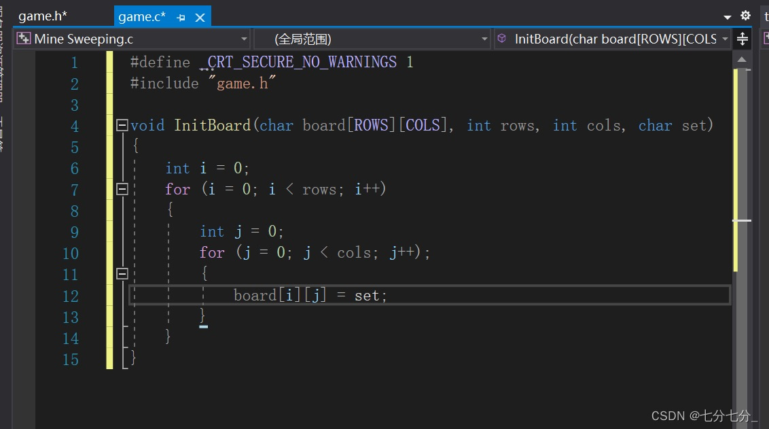The width and height of the screenshot is (769, 429).
Task: Click scrollbar up arrow
Action: (x=742, y=59)
